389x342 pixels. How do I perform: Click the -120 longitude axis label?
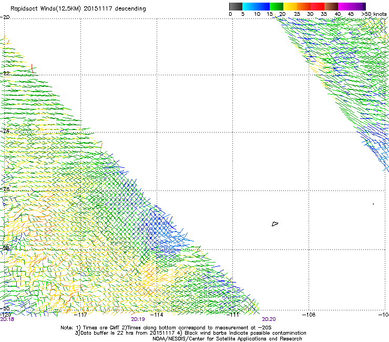(5, 315)
